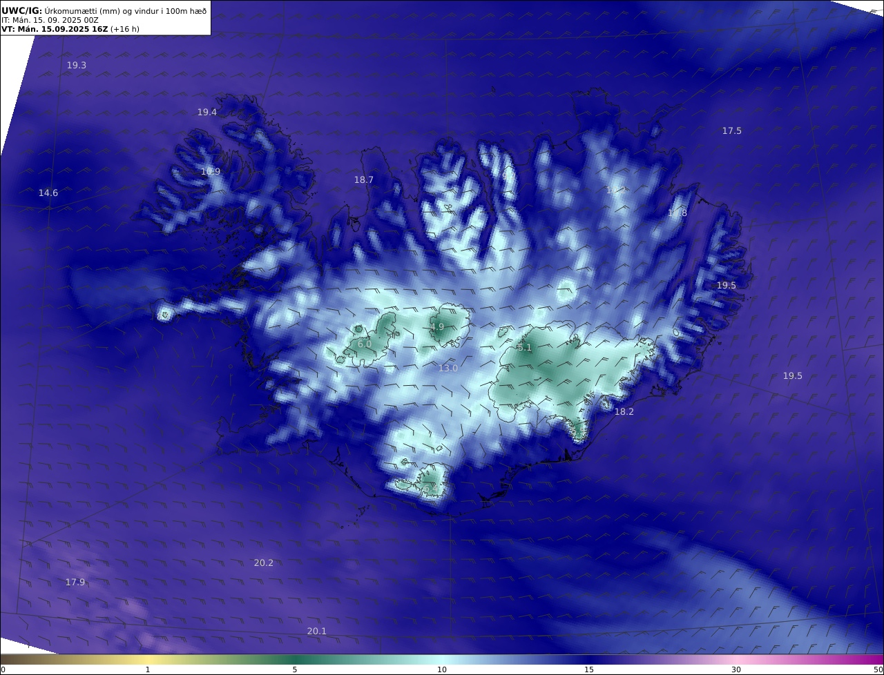Click the 14.6 value label
The height and width of the screenshot is (675, 884).
[48, 193]
